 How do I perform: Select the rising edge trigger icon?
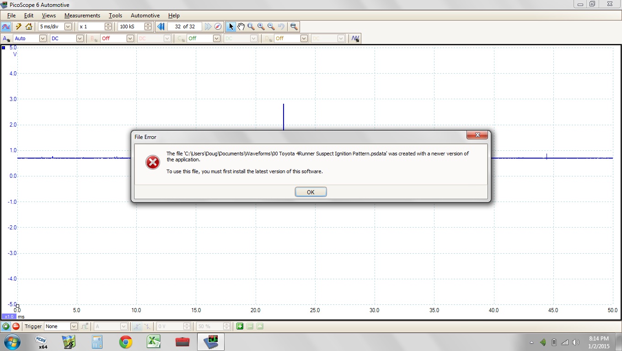(137, 326)
